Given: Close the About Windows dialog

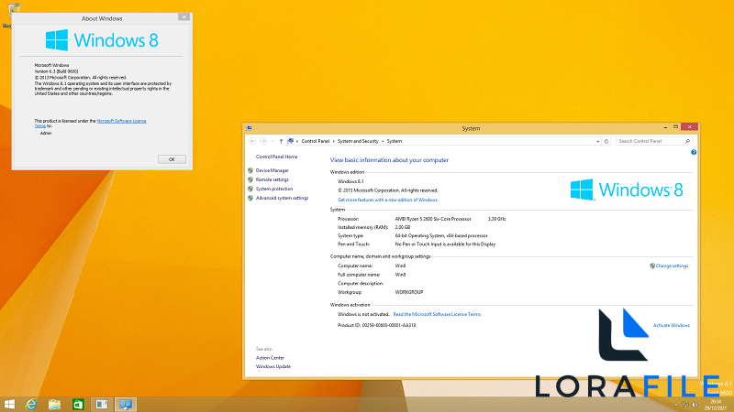Looking at the screenshot, I should point(184,16).
